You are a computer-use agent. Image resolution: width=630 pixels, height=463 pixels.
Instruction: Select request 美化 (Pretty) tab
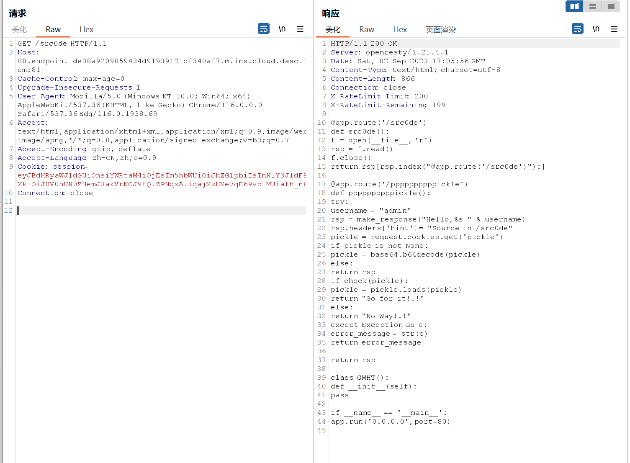pyautogui.click(x=19, y=29)
